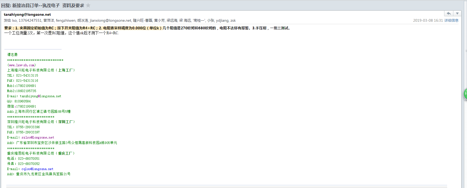Select recipient ydjiang
Viewport: 467px width, 188px height.
point(222,20)
